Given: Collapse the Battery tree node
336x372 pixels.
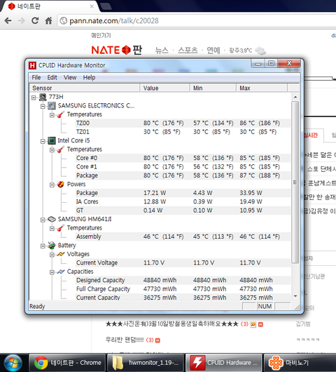Looking at the screenshot, I should [x=43, y=246].
